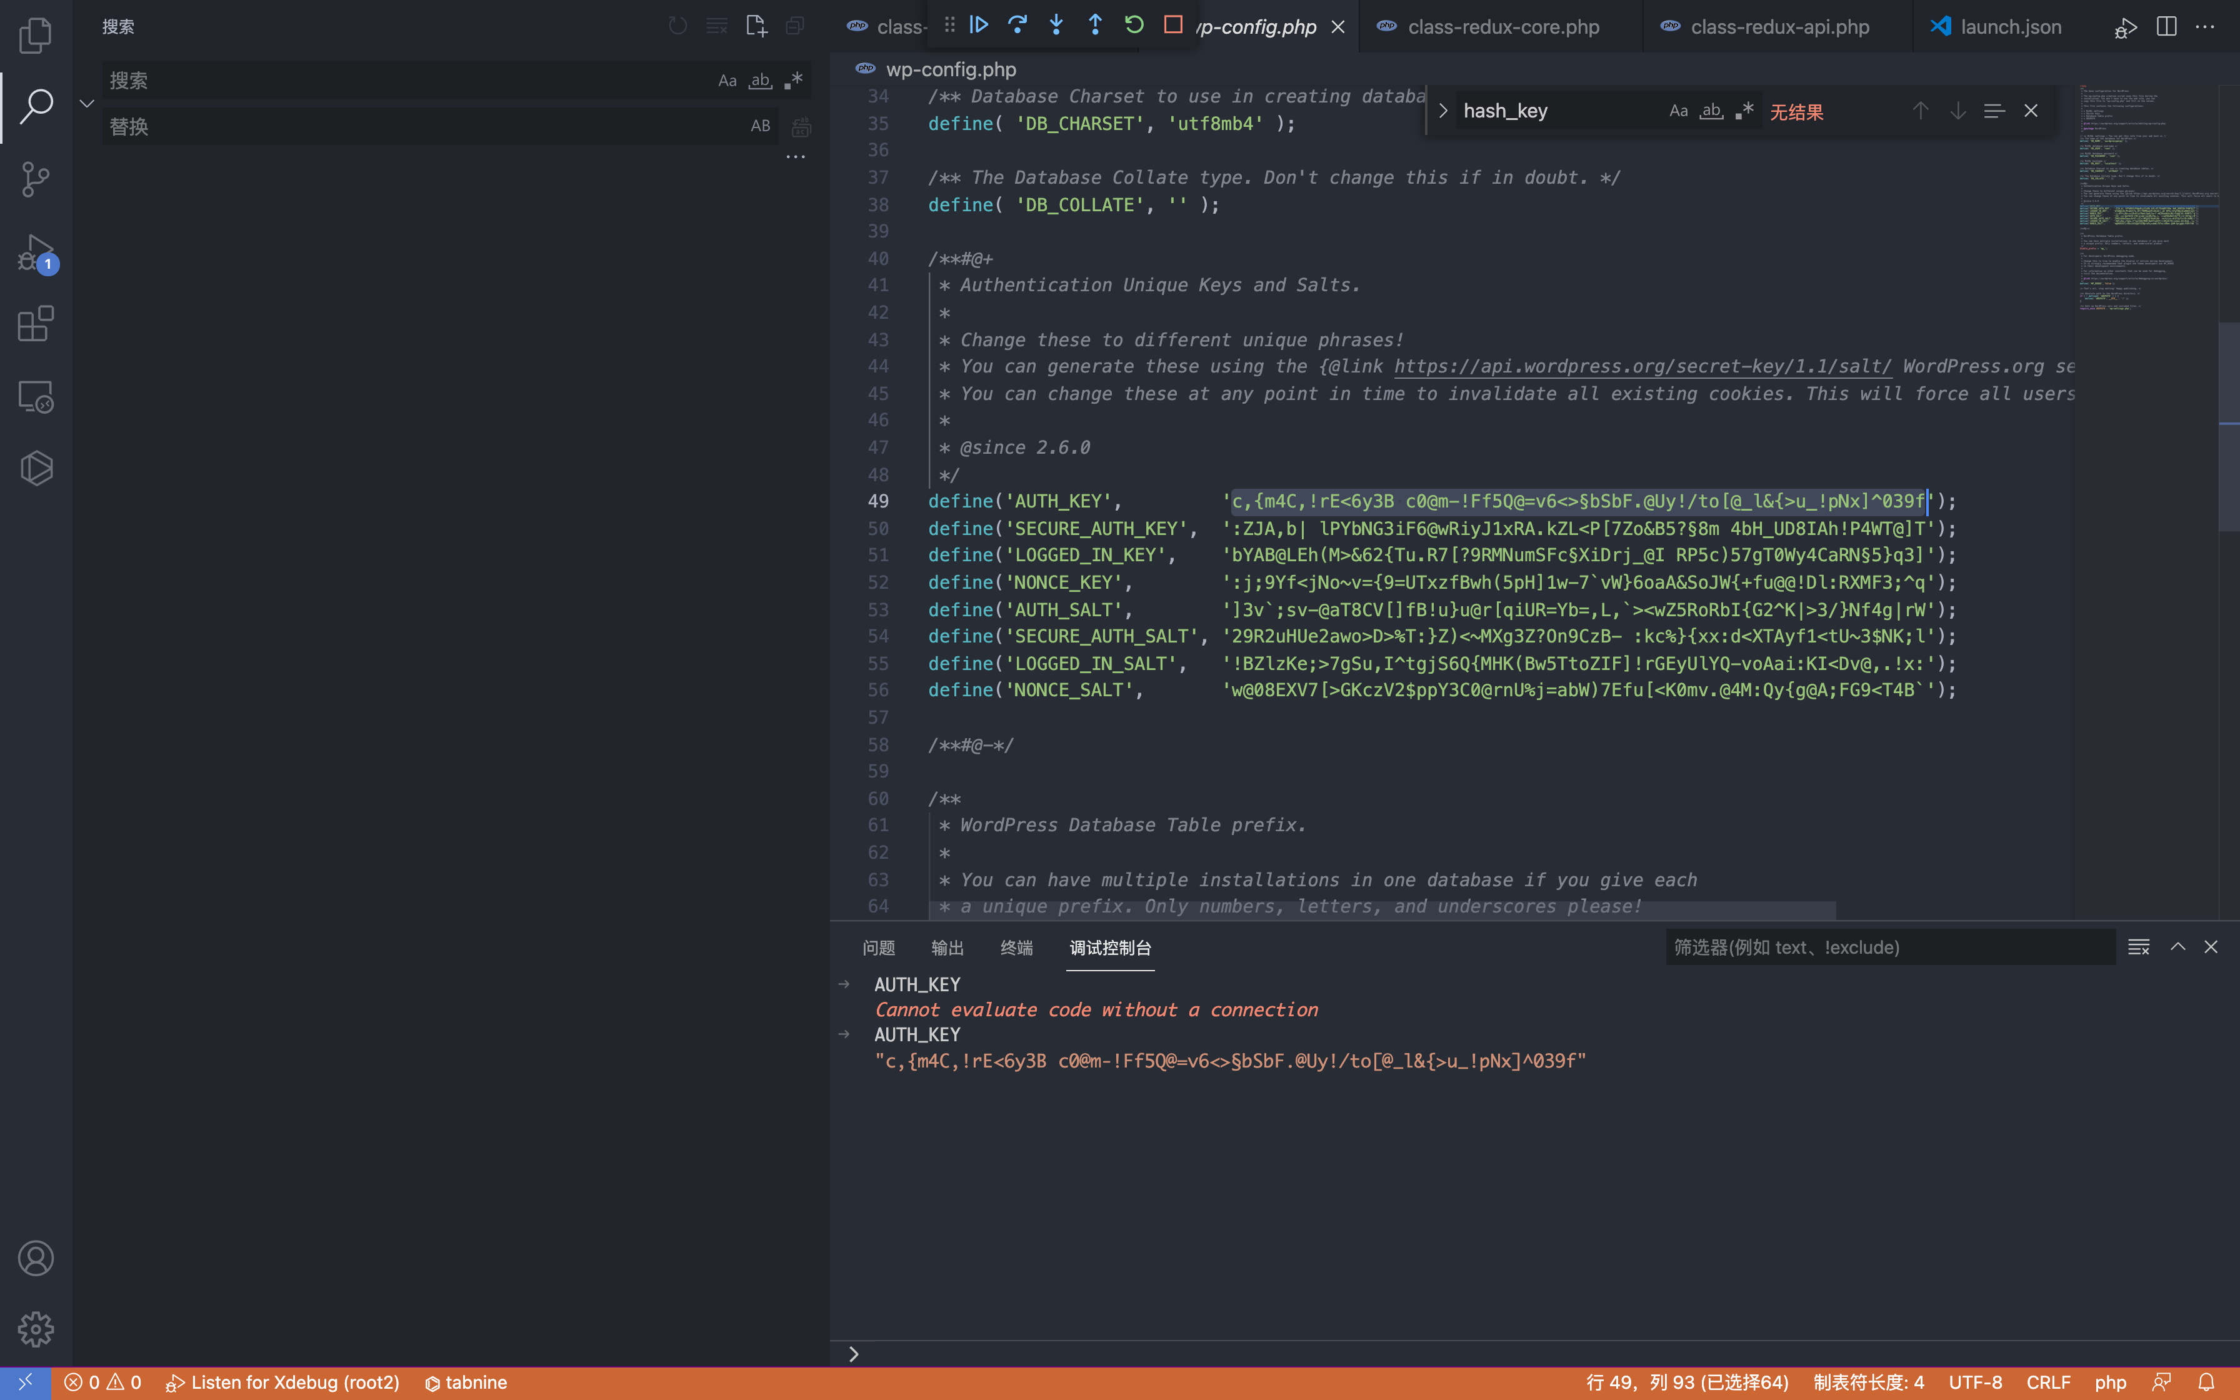Restart the debug session
The image size is (2240, 1400).
coord(1134,25)
